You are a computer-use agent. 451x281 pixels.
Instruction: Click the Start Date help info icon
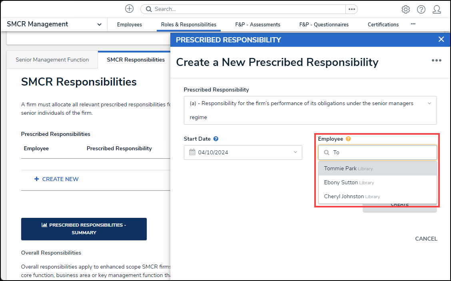click(x=216, y=139)
